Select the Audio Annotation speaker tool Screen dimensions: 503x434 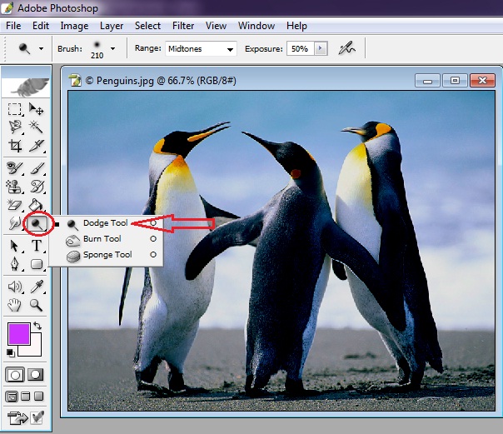14,287
